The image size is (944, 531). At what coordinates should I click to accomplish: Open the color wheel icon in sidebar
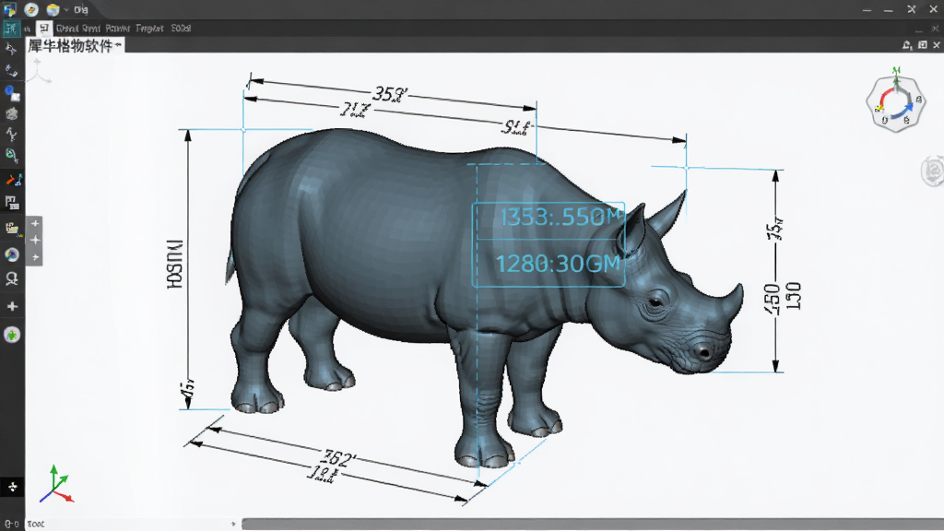tap(11, 254)
